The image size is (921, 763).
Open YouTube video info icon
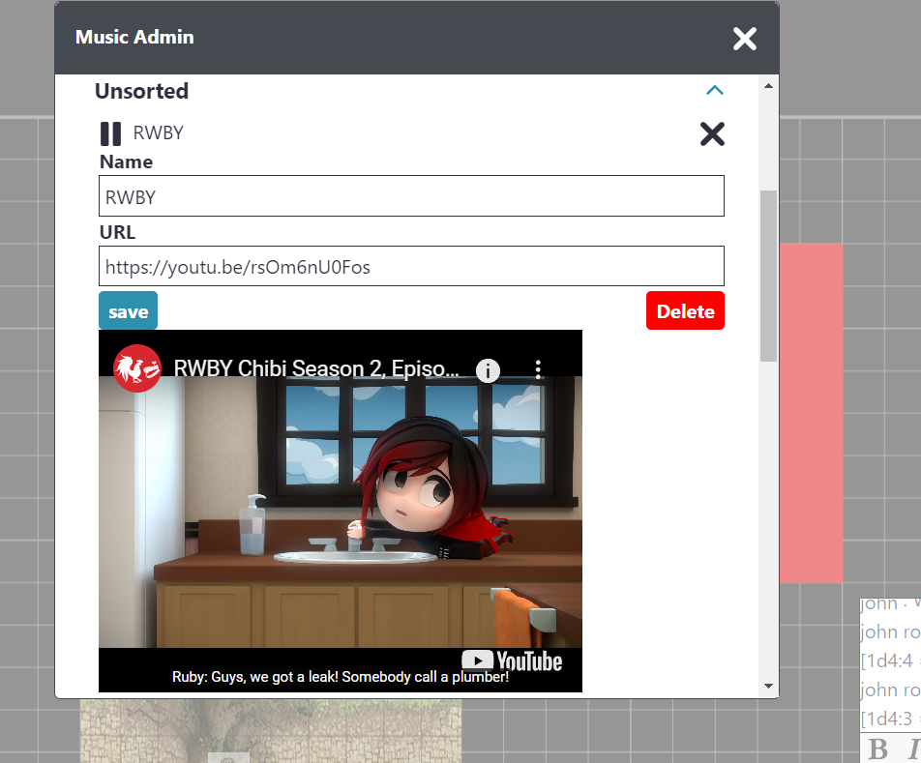tap(488, 370)
